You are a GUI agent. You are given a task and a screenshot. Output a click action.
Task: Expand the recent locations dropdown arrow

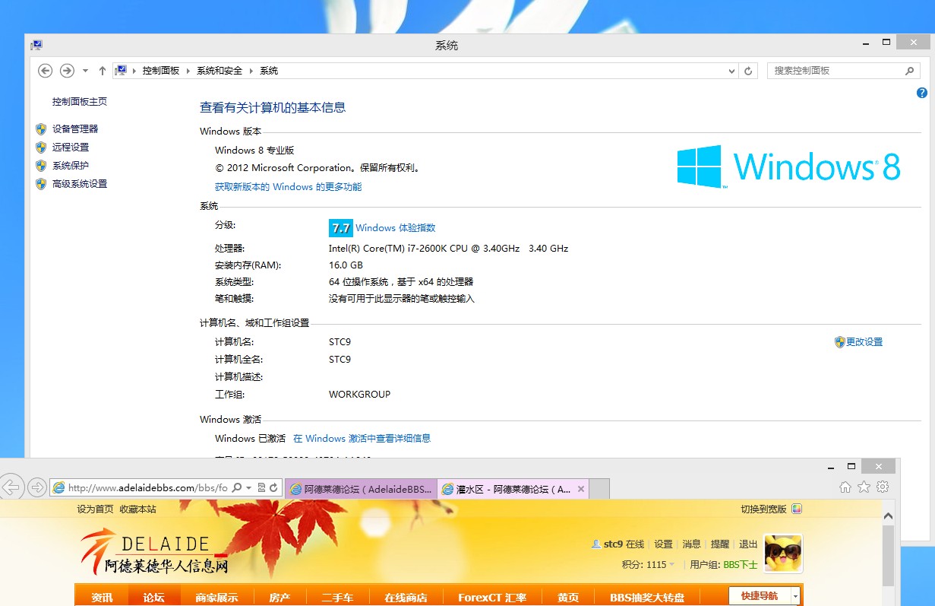coord(85,71)
